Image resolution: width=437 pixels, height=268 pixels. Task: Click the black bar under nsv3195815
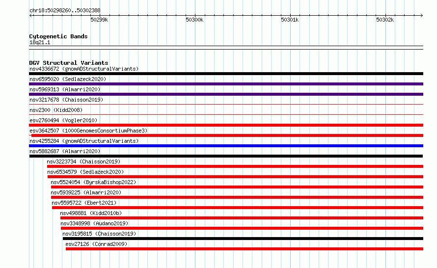243,239
